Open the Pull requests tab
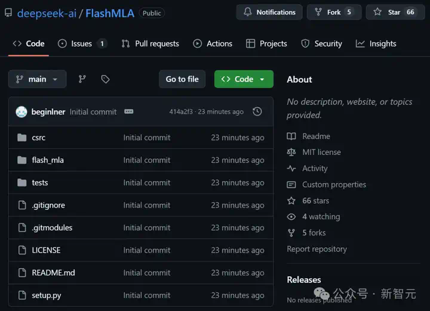430x311 pixels. pyautogui.click(x=150, y=43)
